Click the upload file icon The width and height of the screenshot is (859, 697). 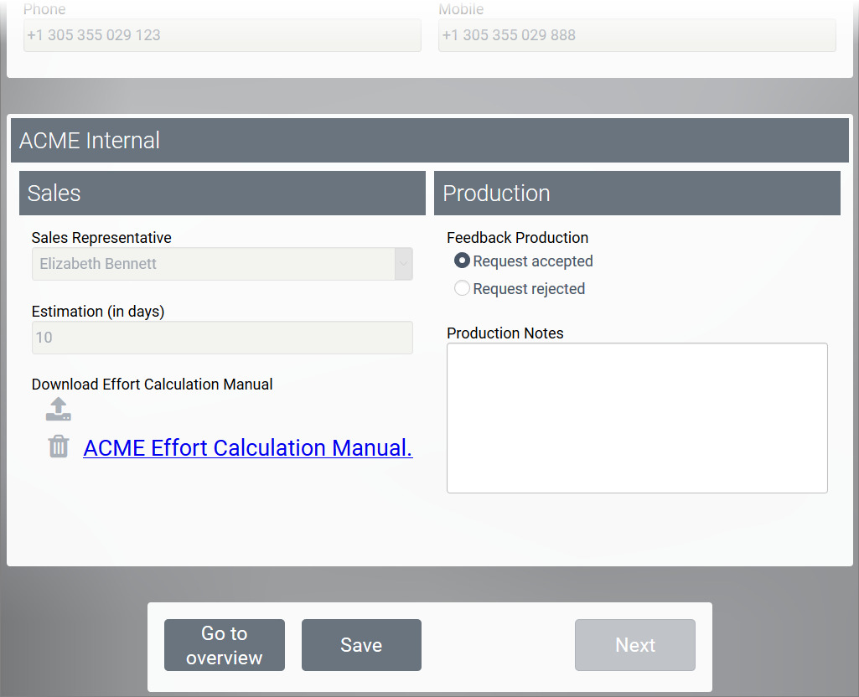click(x=58, y=409)
